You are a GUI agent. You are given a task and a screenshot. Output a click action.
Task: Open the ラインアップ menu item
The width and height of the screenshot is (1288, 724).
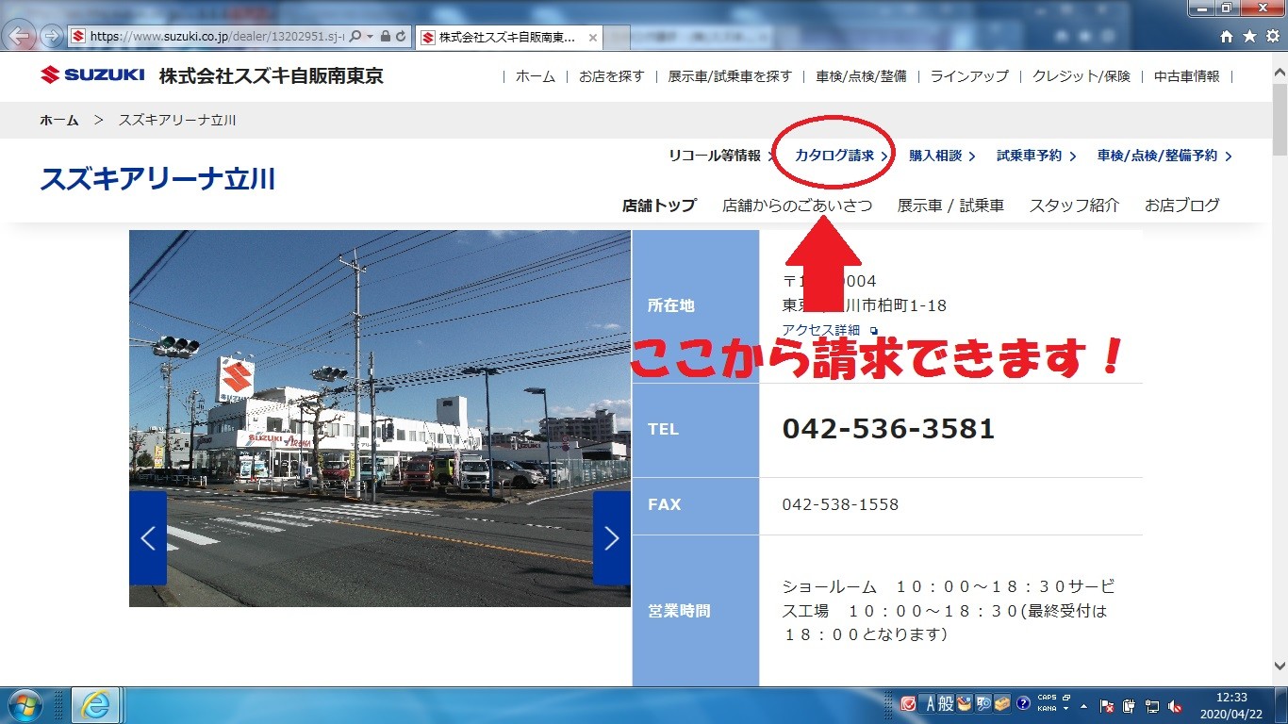point(969,76)
